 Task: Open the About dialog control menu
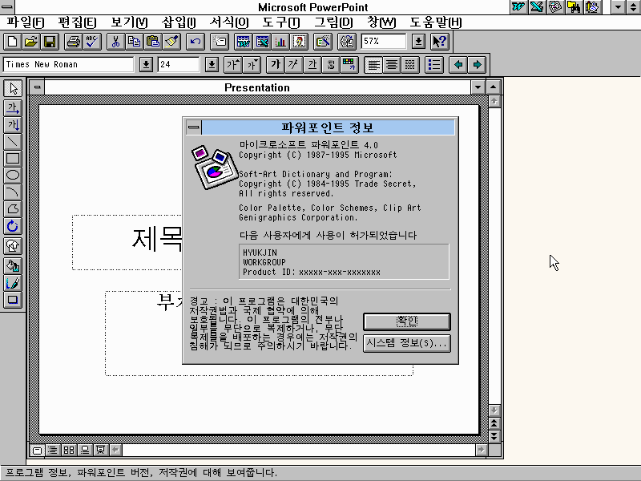click(194, 127)
